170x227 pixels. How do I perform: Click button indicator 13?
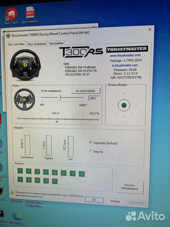(55, 181)
